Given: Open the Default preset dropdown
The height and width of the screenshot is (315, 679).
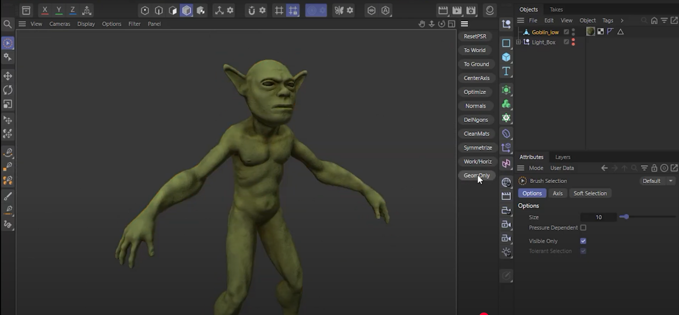Looking at the screenshot, I should [658, 181].
